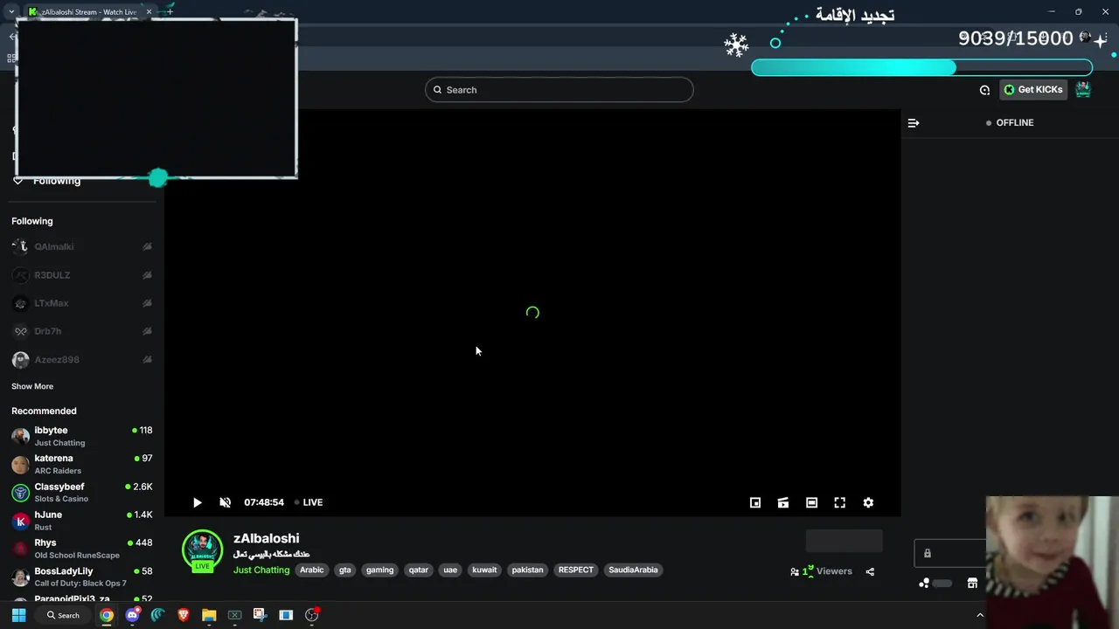Select the qatar tag

coord(419,570)
